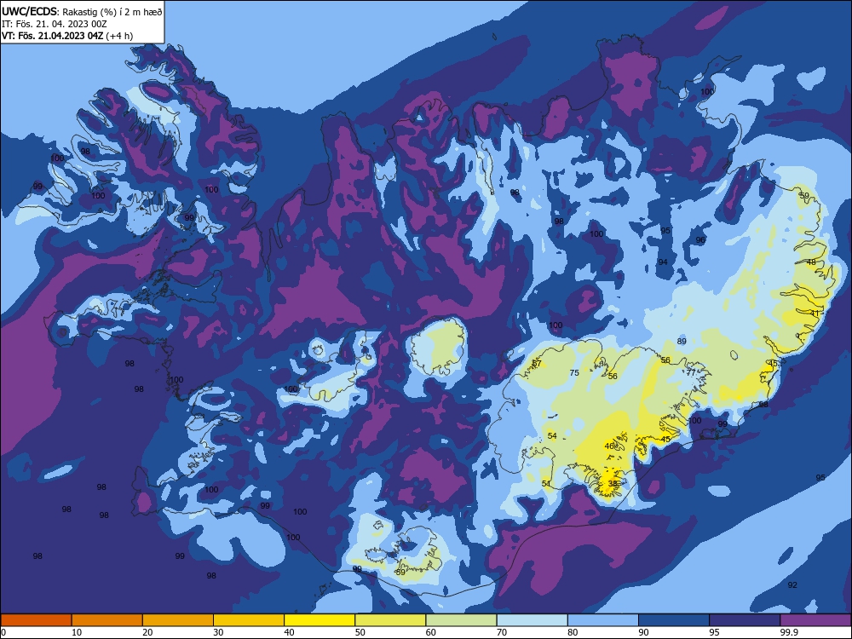Pick the 20–30 legend color swatch
The height and width of the screenshot is (639, 852).
coord(178,620)
